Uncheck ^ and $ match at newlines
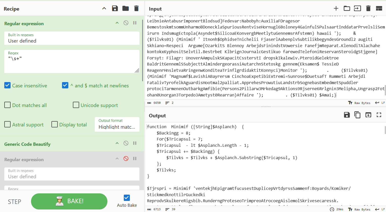386x212 pixels. point(65,85)
